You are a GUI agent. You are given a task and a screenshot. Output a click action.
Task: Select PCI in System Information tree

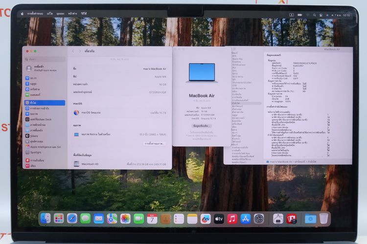[x=234, y=68]
